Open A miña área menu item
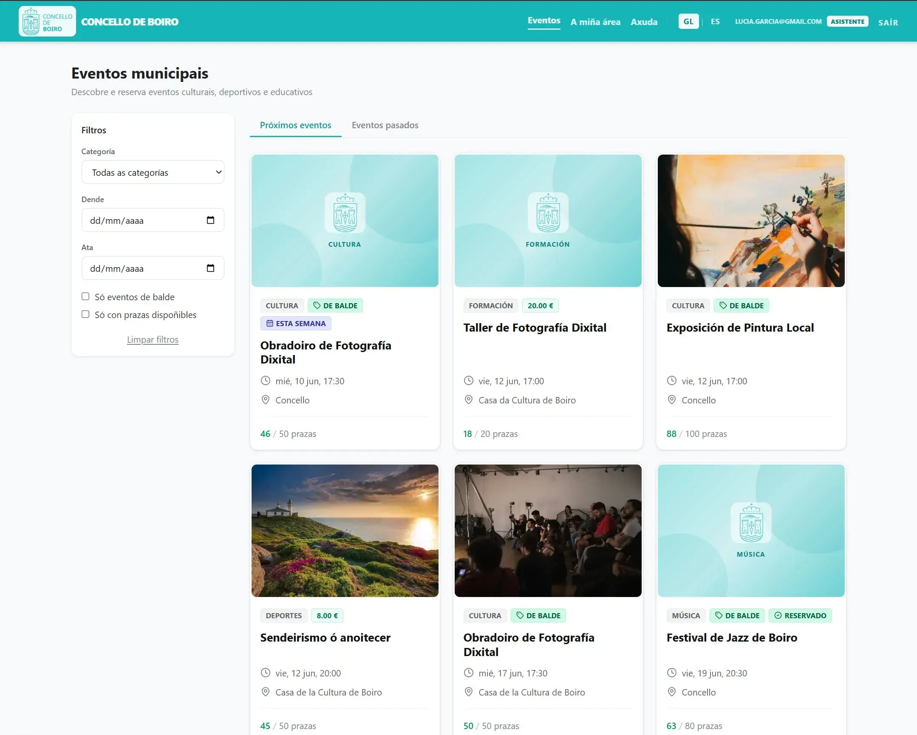Viewport: 917px width, 735px height. point(595,22)
